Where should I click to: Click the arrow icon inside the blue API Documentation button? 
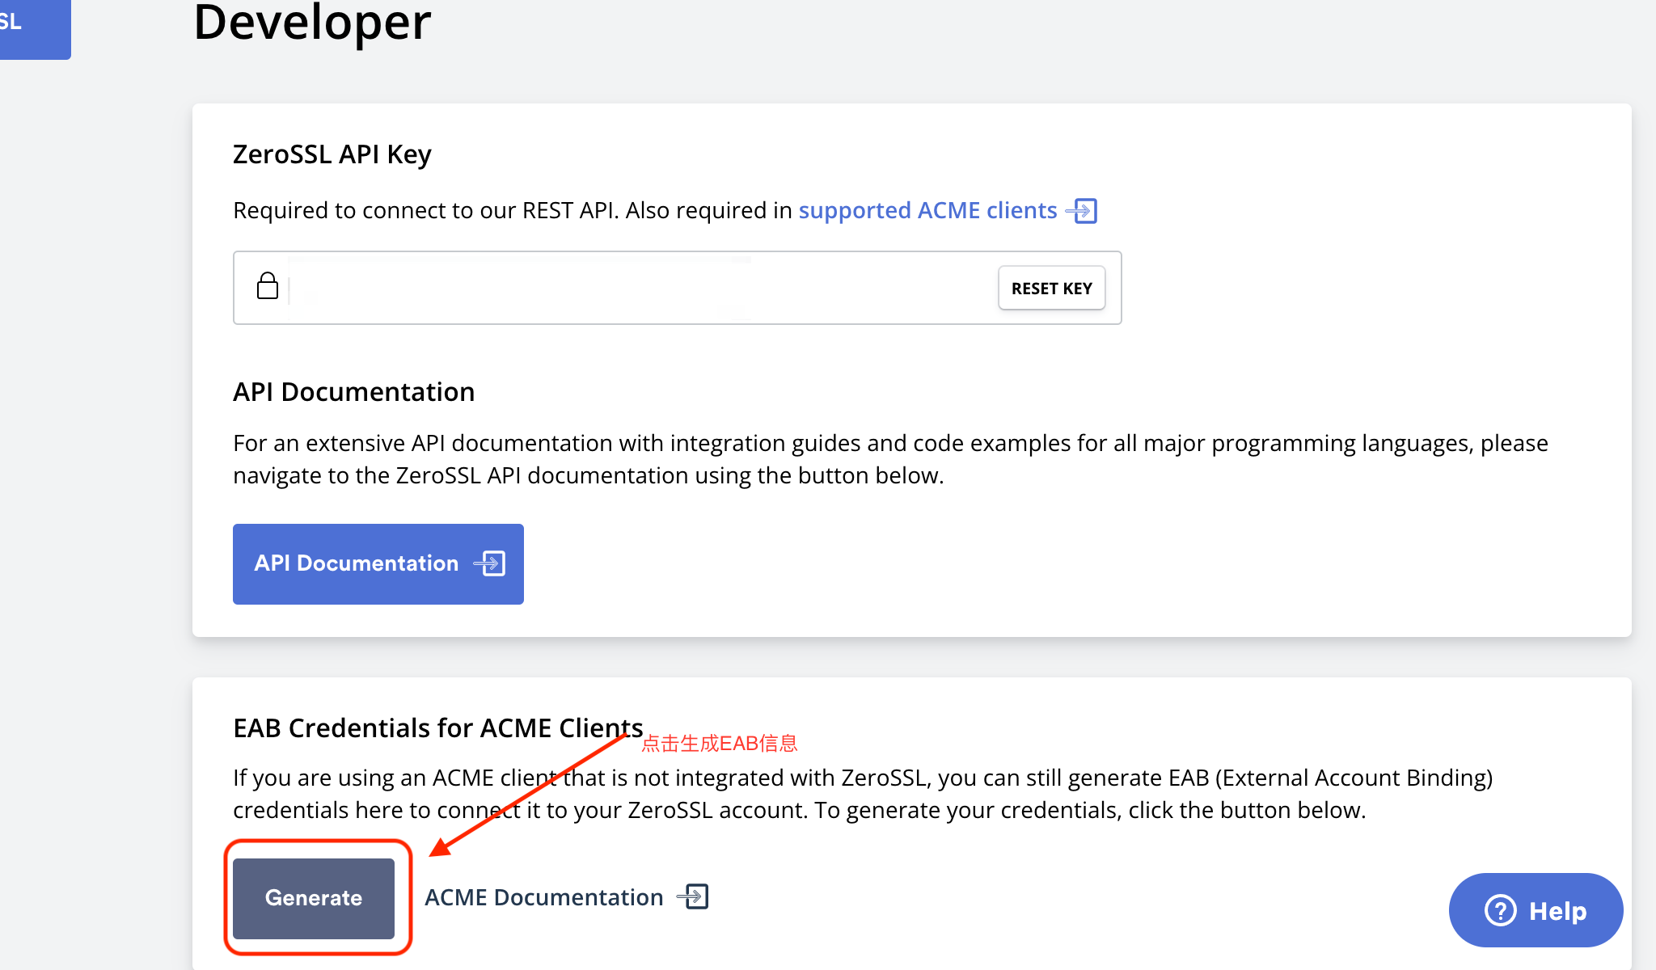click(490, 563)
